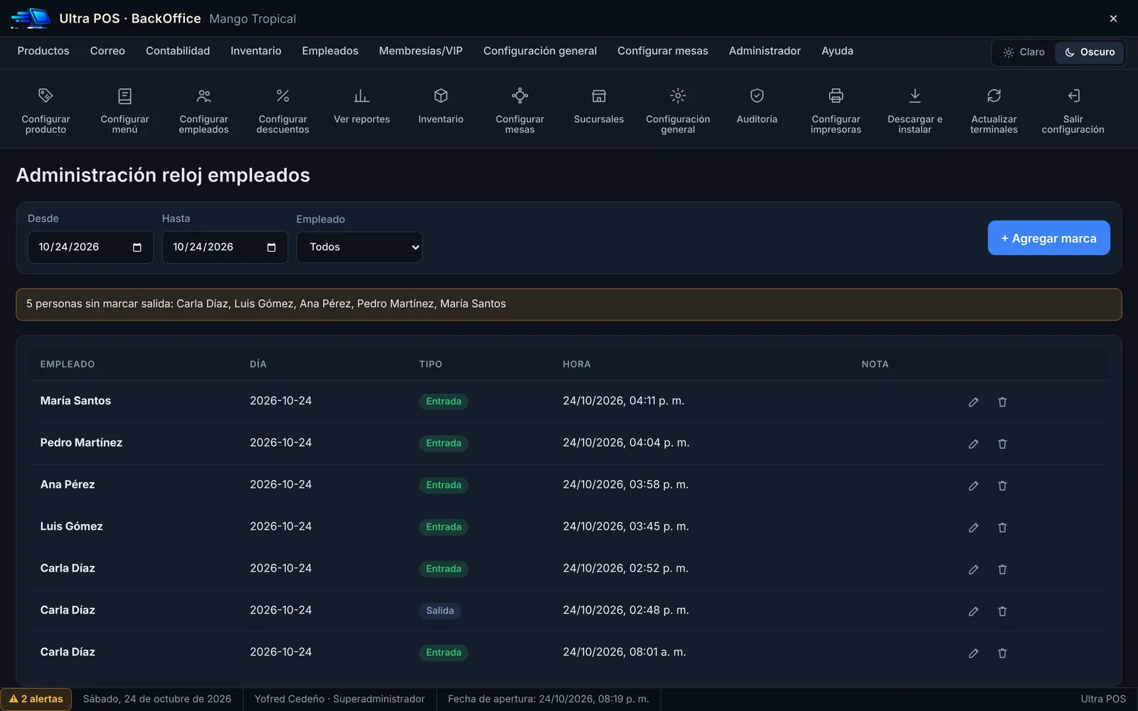Click the Empleado column header
This screenshot has width=1138, height=711.
(x=68, y=364)
